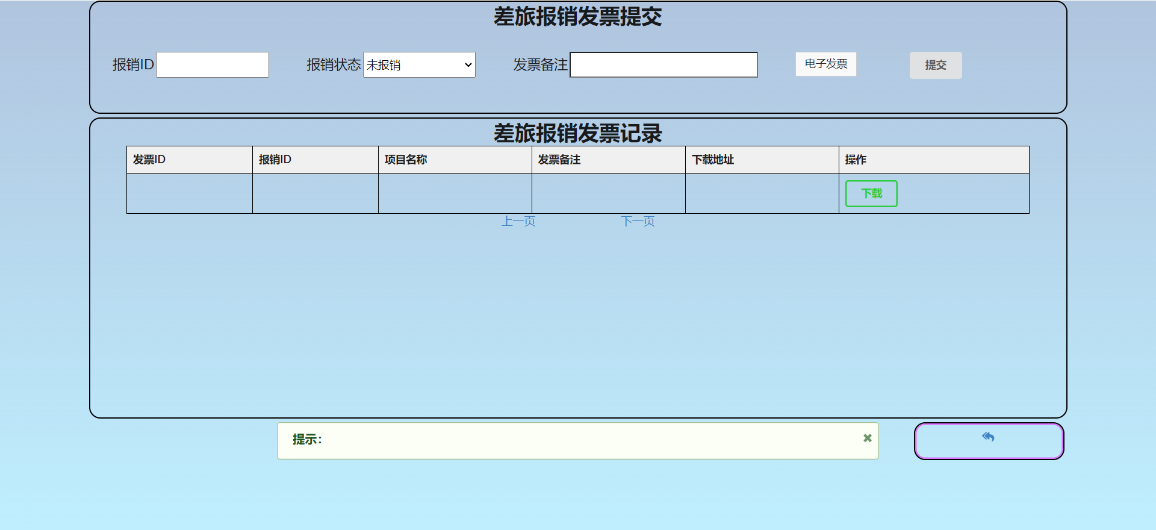1156x530 pixels.
Task: Click the 下载地址 column header
Action: [x=762, y=160]
